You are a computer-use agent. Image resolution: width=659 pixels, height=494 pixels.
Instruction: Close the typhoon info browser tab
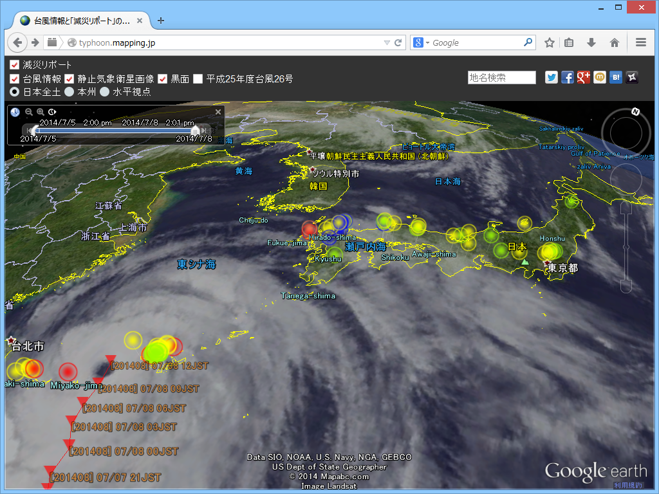140,21
